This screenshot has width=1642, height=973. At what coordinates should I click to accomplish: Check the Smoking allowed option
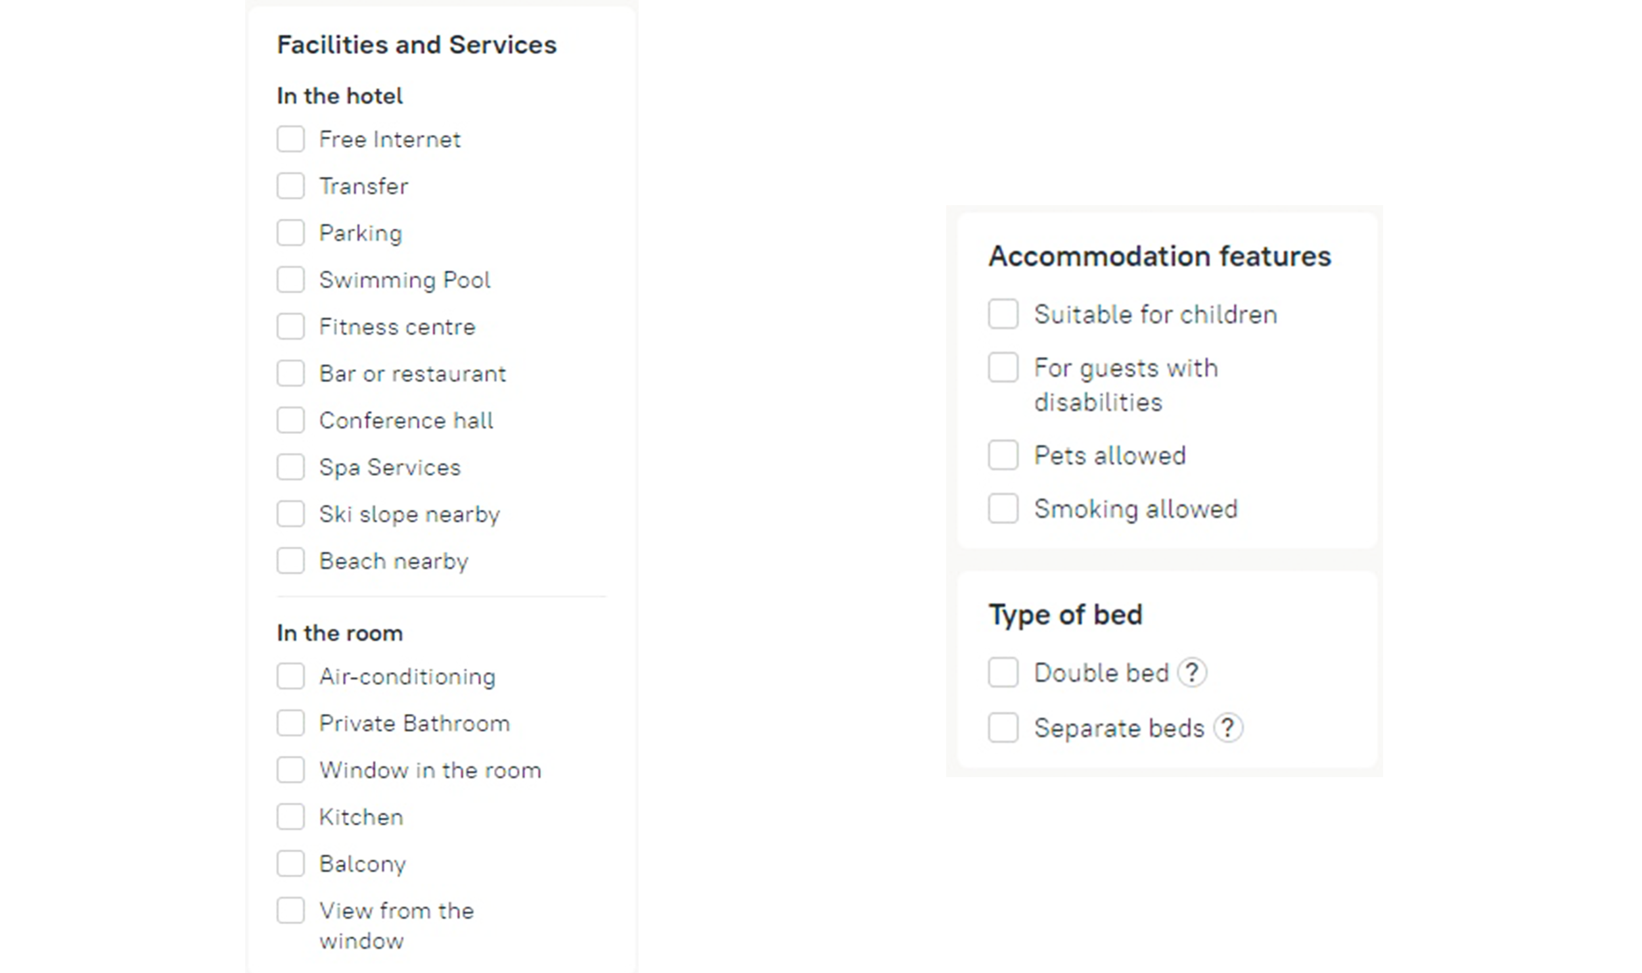(1003, 508)
